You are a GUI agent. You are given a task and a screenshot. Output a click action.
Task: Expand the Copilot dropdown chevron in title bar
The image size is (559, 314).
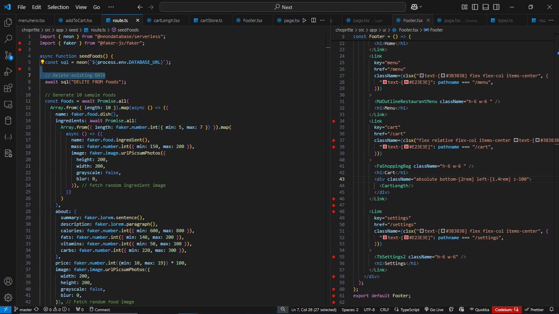[x=421, y=7]
